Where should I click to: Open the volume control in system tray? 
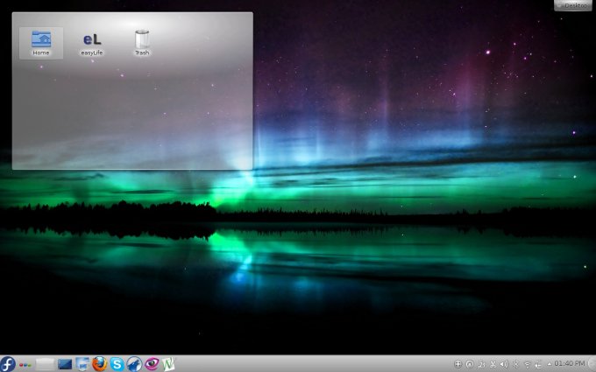pyautogui.click(x=504, y=363)
